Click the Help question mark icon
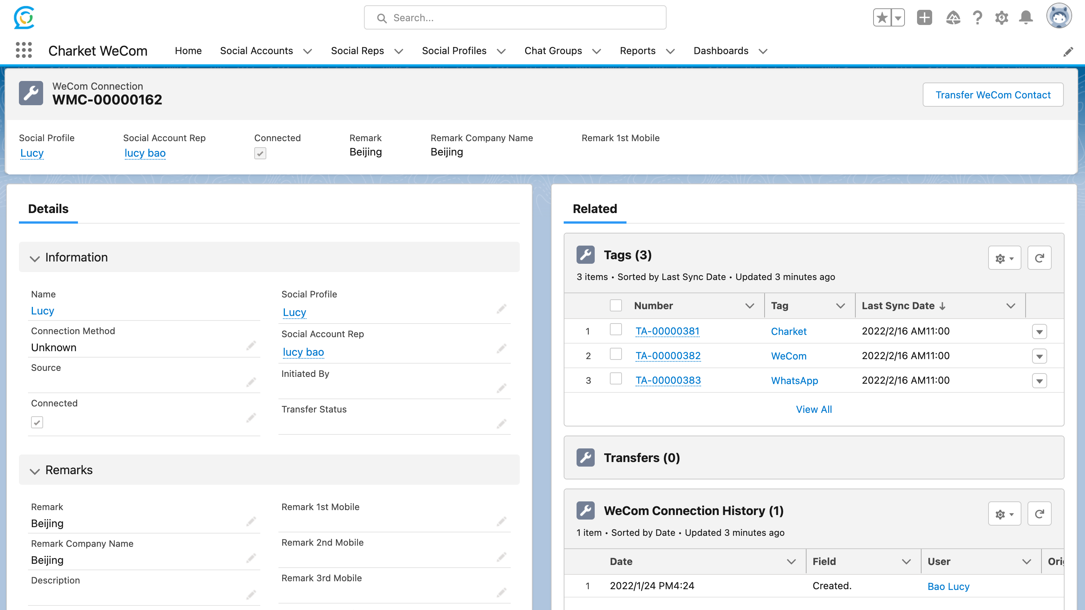Viewport: 1085px width, 610px height. pos(977,18)
